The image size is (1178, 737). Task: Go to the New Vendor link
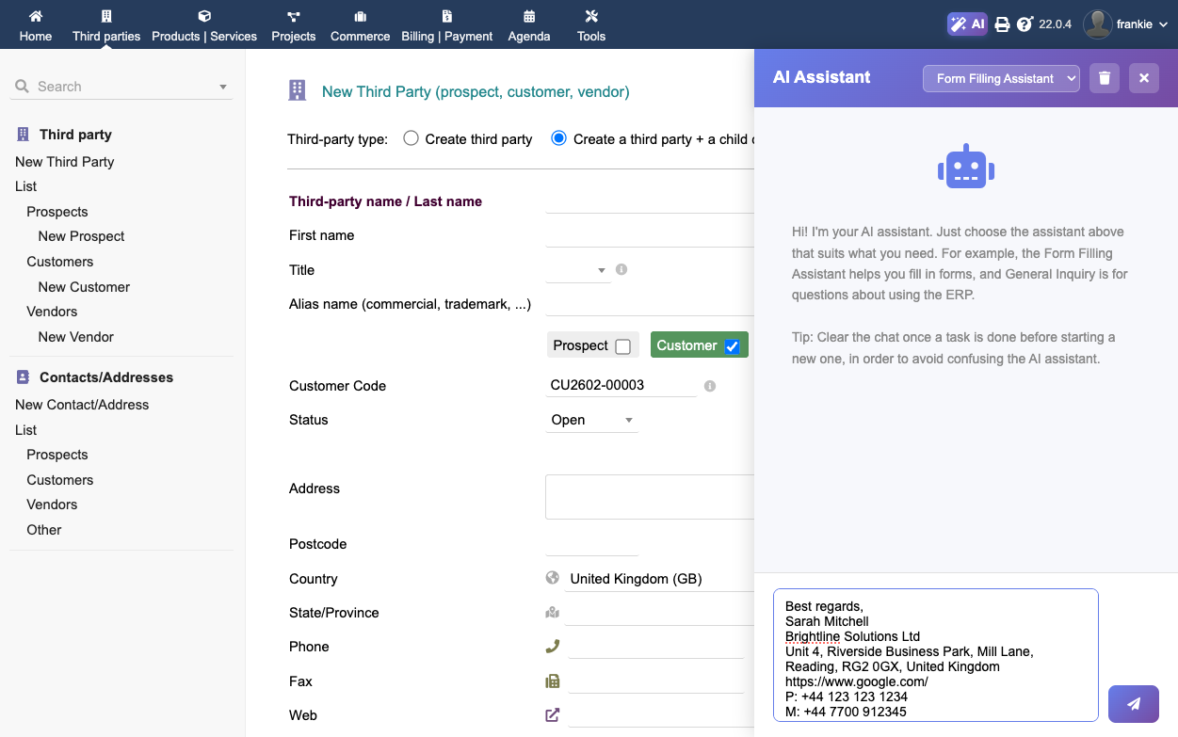(76, 337)
